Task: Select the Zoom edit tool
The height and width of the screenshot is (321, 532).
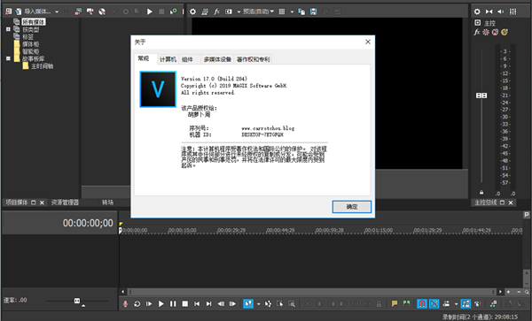Action: (x=292, y=303)
